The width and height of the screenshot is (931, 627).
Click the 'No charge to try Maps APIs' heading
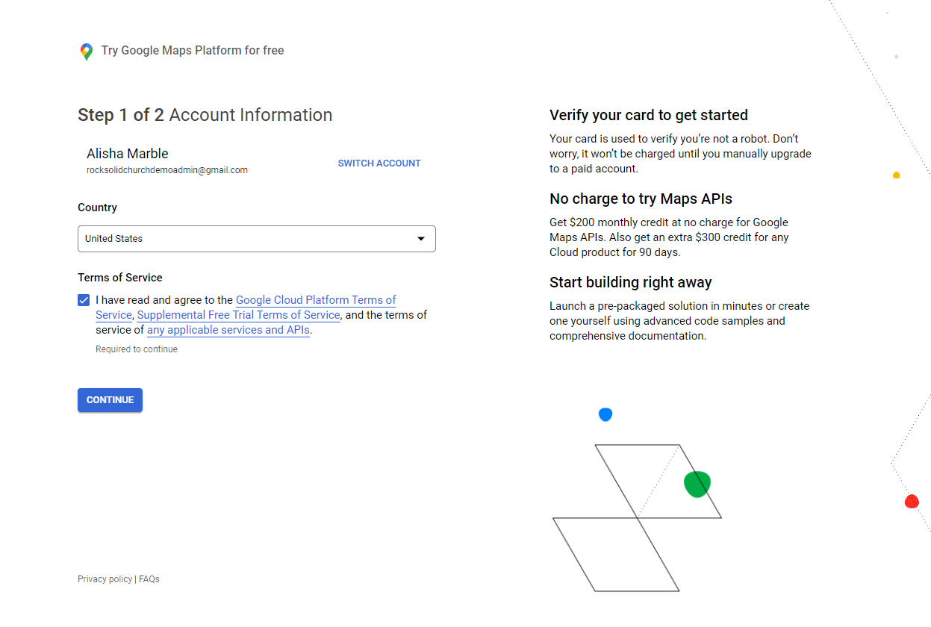641,199
